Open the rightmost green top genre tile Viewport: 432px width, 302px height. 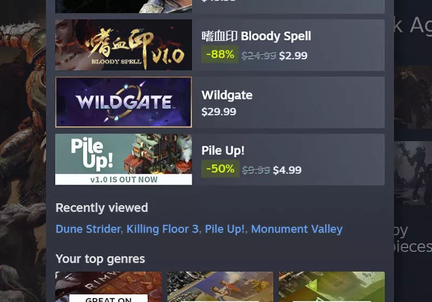332,286
